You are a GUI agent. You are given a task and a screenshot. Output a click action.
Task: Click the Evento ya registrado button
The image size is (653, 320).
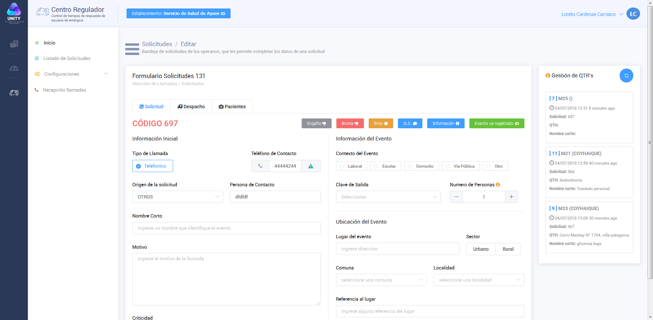[496, 124]
